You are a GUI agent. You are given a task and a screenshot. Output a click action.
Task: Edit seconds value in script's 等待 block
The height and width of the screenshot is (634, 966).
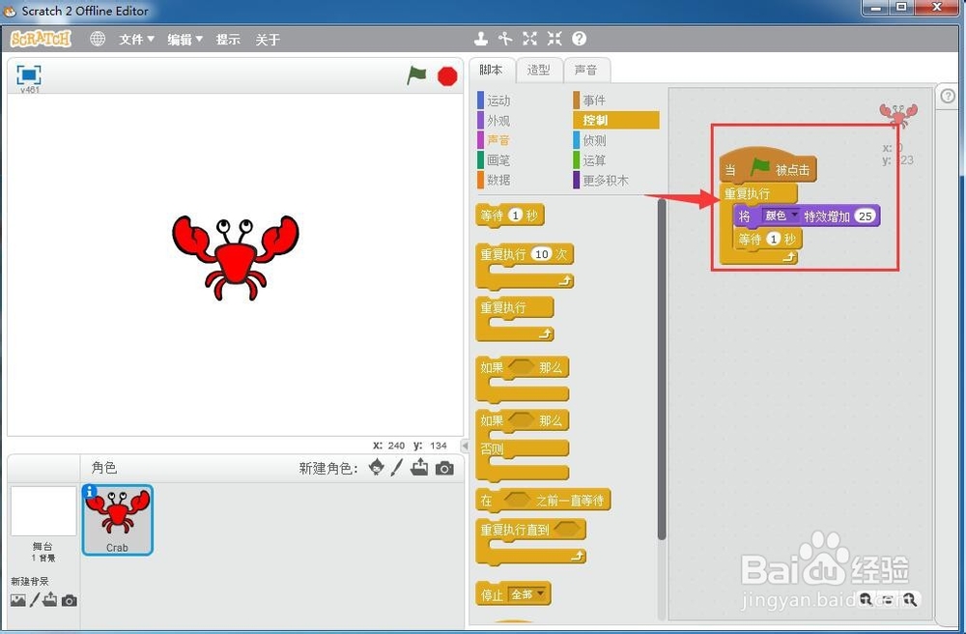coord(773,239)
